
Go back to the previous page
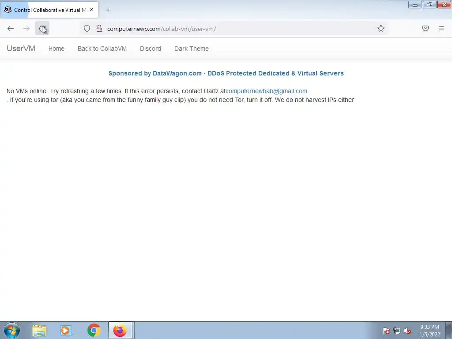tap(11, 29)
